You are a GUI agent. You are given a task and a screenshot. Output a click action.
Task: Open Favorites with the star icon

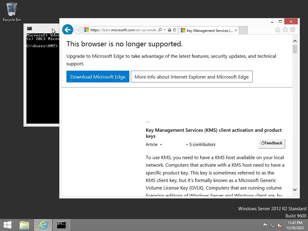(285, 30)
